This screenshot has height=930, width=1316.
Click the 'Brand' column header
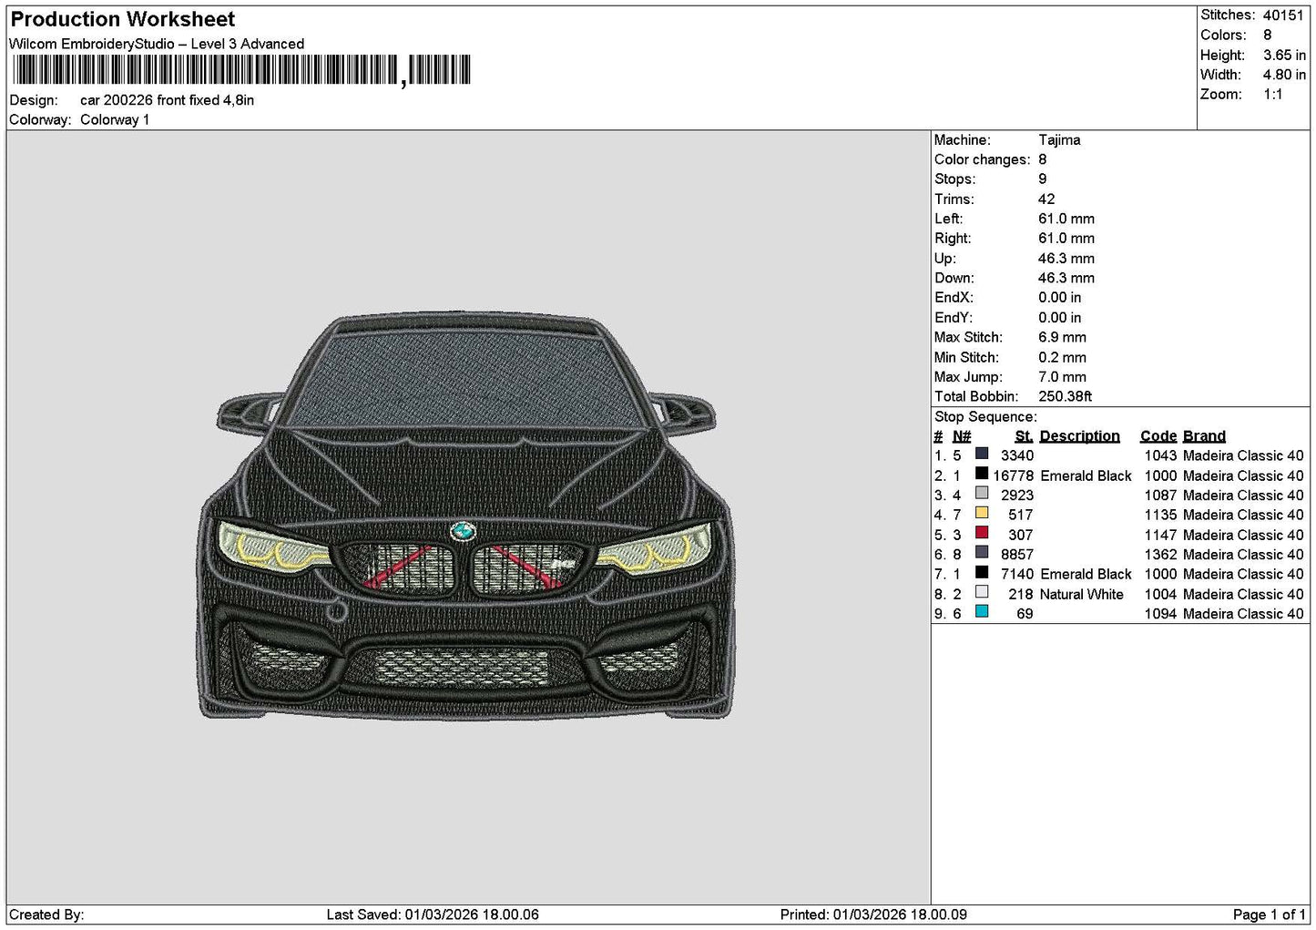coord(1204,436)
